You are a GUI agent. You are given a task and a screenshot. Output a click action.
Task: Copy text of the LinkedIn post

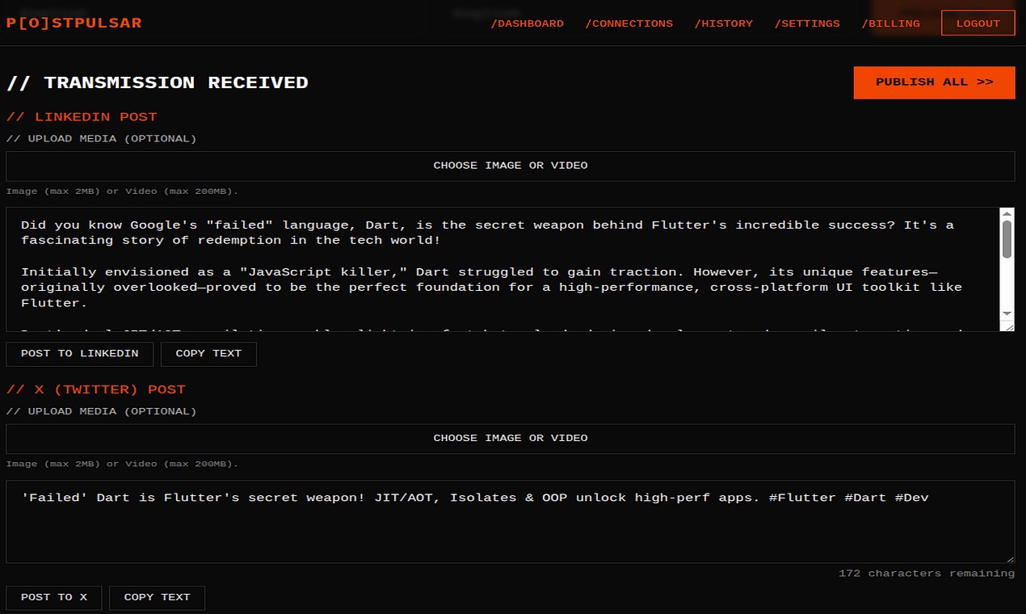point(208,354)
